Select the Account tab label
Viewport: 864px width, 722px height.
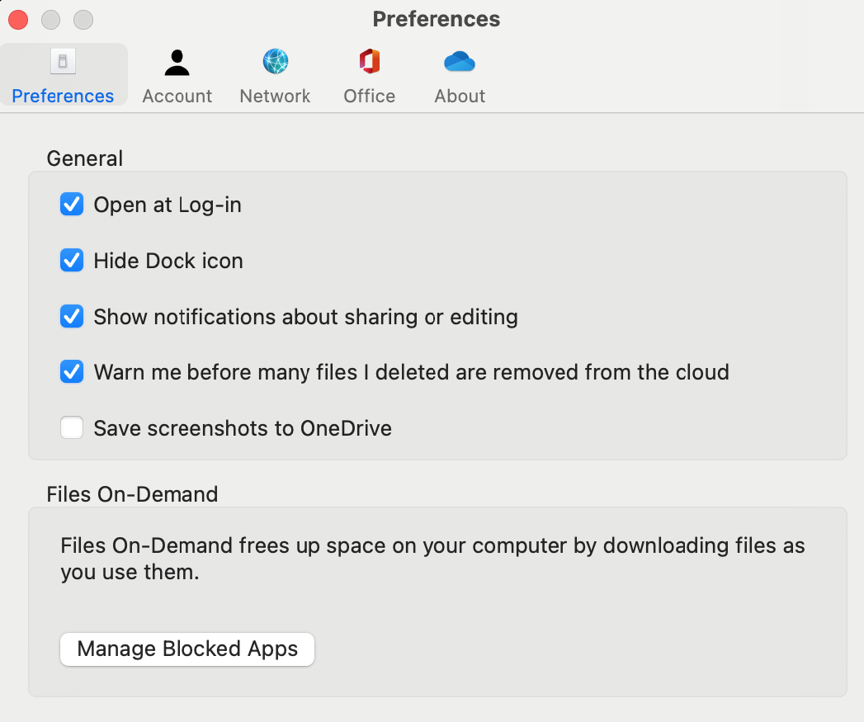(x=177, y=96)
